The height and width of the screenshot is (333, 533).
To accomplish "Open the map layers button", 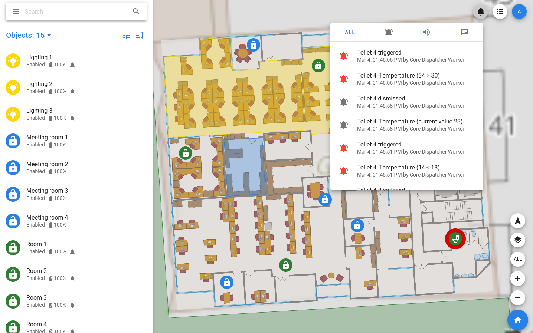I will 518,240.
